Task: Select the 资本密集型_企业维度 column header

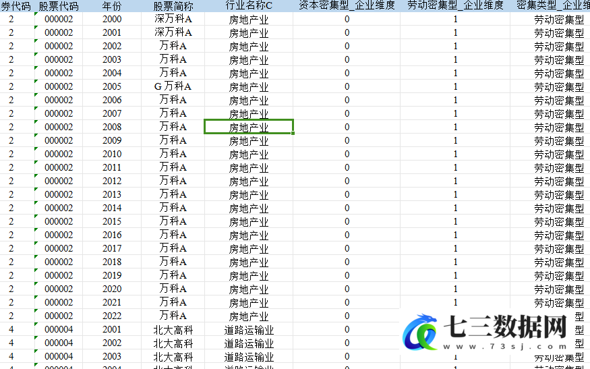Action: click(347, 5)
